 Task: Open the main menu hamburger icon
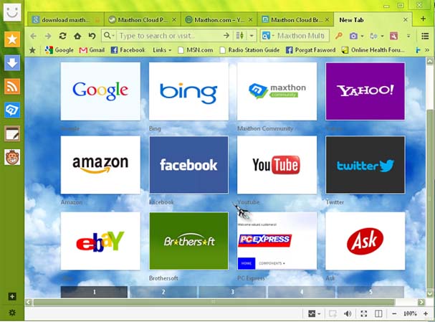pos(425,36)
